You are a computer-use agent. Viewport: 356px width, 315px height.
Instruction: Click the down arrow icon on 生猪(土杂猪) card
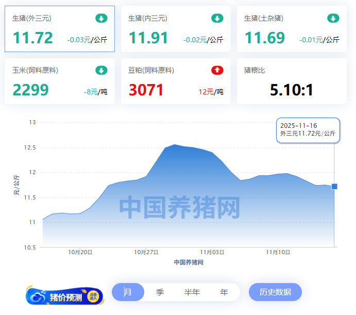(x=333, y=19)
